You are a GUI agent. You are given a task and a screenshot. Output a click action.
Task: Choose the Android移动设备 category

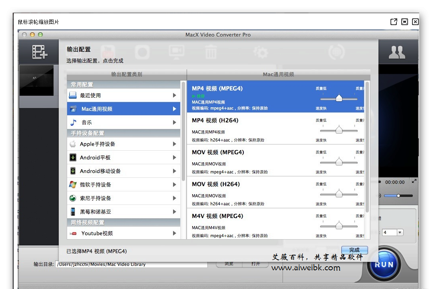point(124,171)
